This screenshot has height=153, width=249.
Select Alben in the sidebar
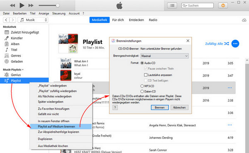pos(15,44)
